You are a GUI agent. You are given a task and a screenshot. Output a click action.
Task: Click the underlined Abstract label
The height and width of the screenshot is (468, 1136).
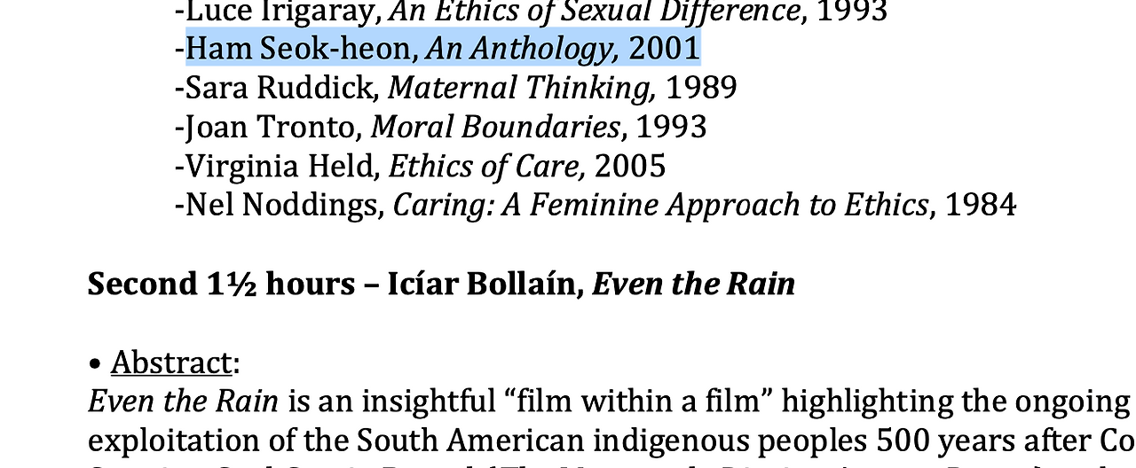coord(171,363)
